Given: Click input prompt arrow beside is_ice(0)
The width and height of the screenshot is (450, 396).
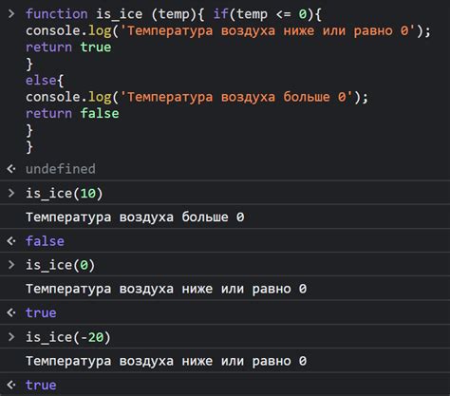Looking at the screenshot, I should pyautogui.click(x=11, y=265).
